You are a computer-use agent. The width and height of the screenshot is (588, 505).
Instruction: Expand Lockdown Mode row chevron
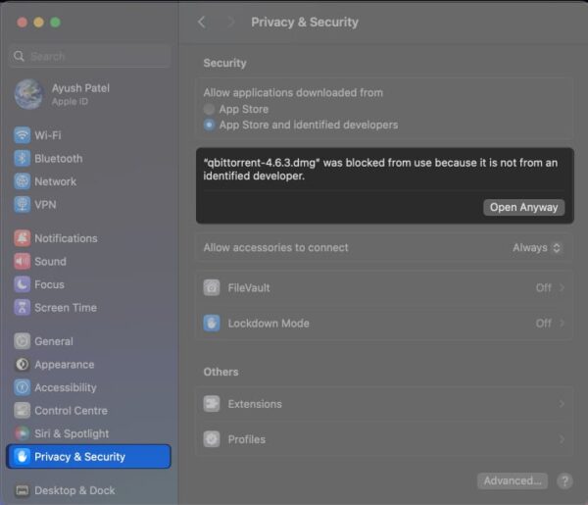point(562,323)
